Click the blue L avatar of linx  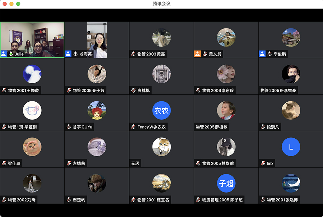pyautogui.click(x=291, y=147)
